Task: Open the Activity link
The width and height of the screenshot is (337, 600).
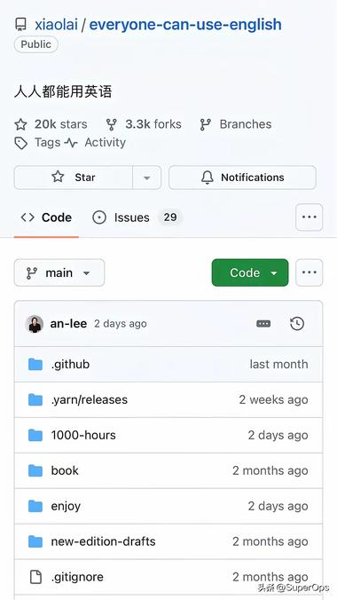Action: pyautogui.click(x=105, y=142)
